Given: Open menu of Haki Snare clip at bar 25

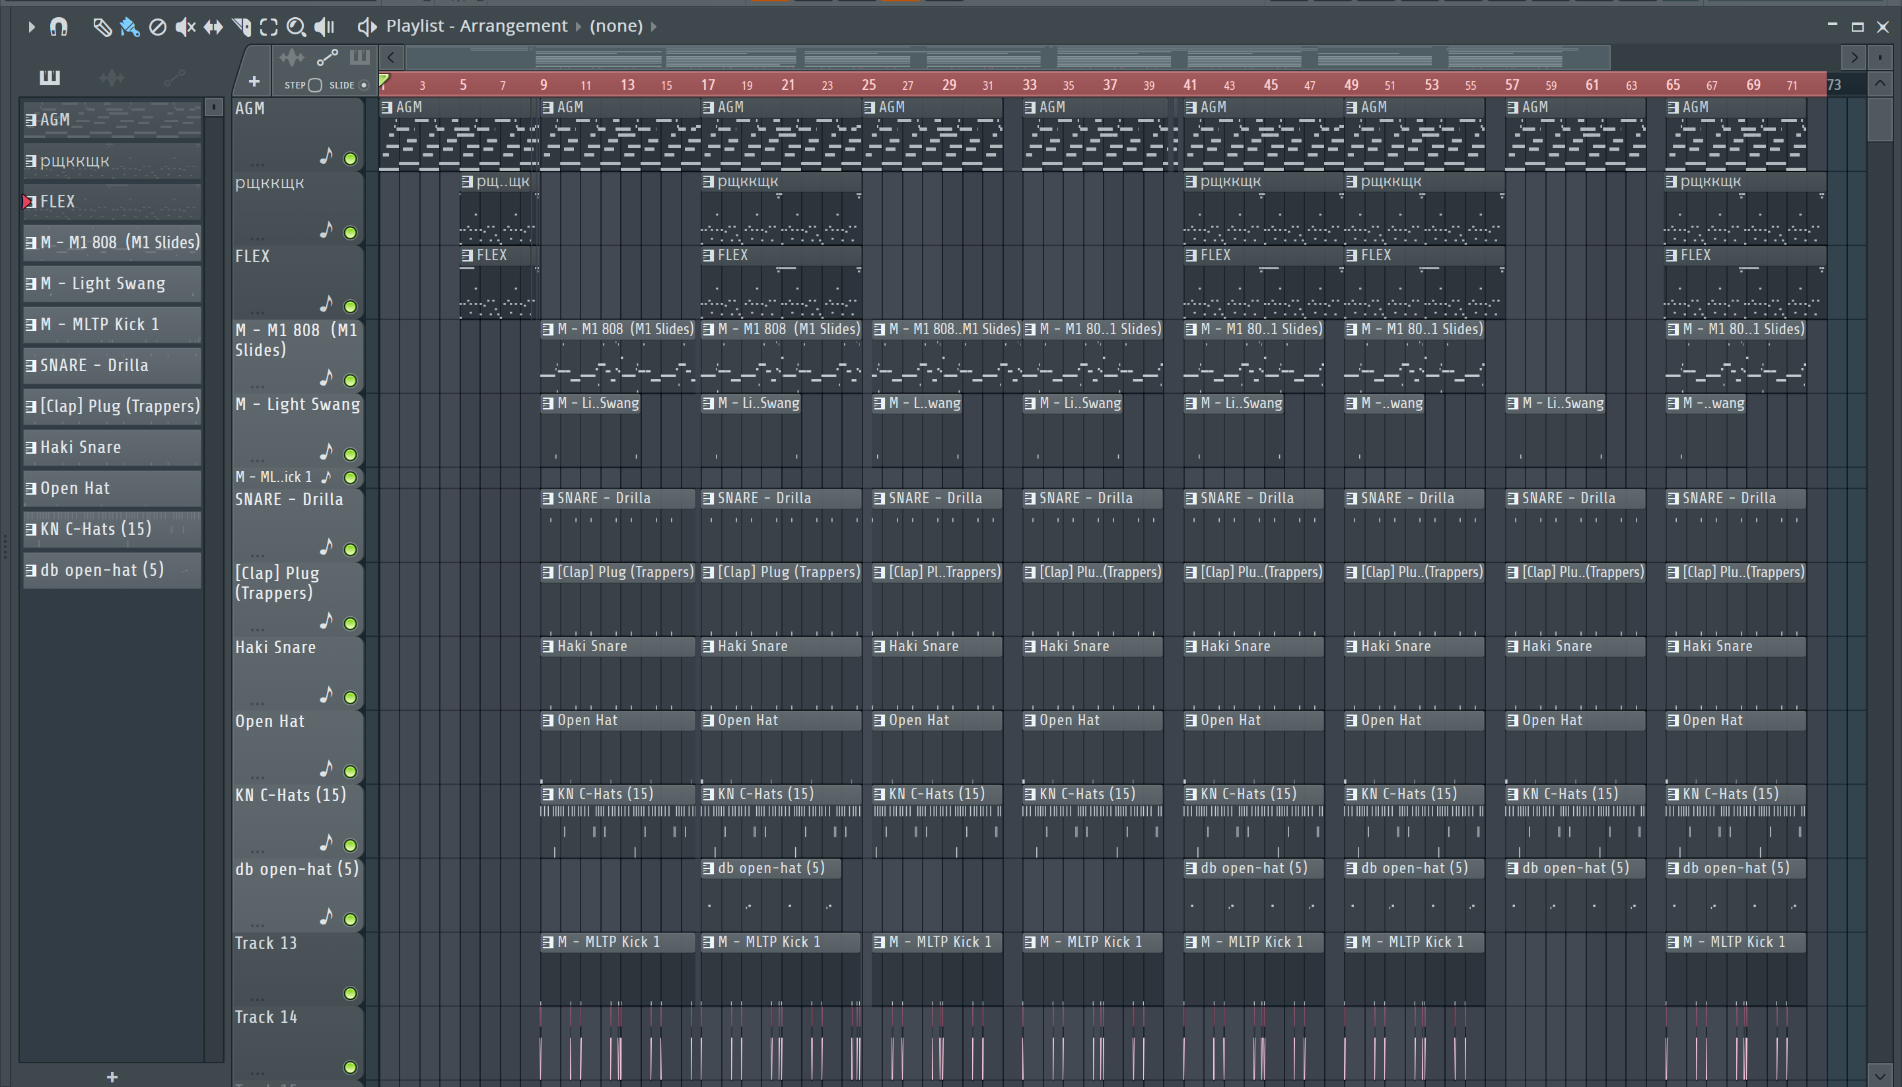Looking at the screenshot, I should pyautogui.click(x=879, y=647).
